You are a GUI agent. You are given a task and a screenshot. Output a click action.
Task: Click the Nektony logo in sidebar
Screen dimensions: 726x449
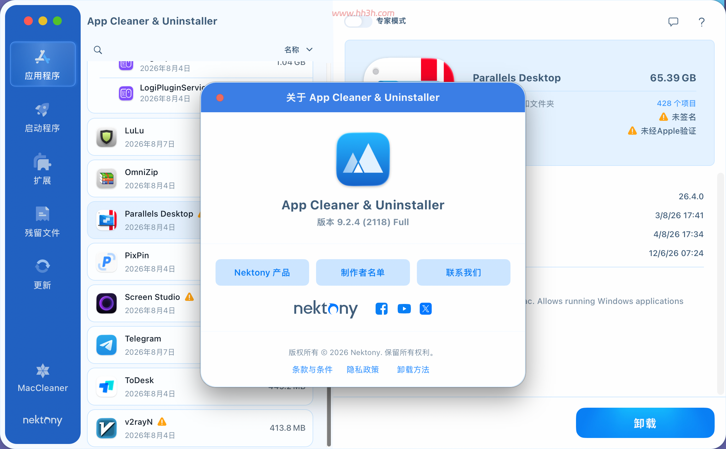coord(43,420)
